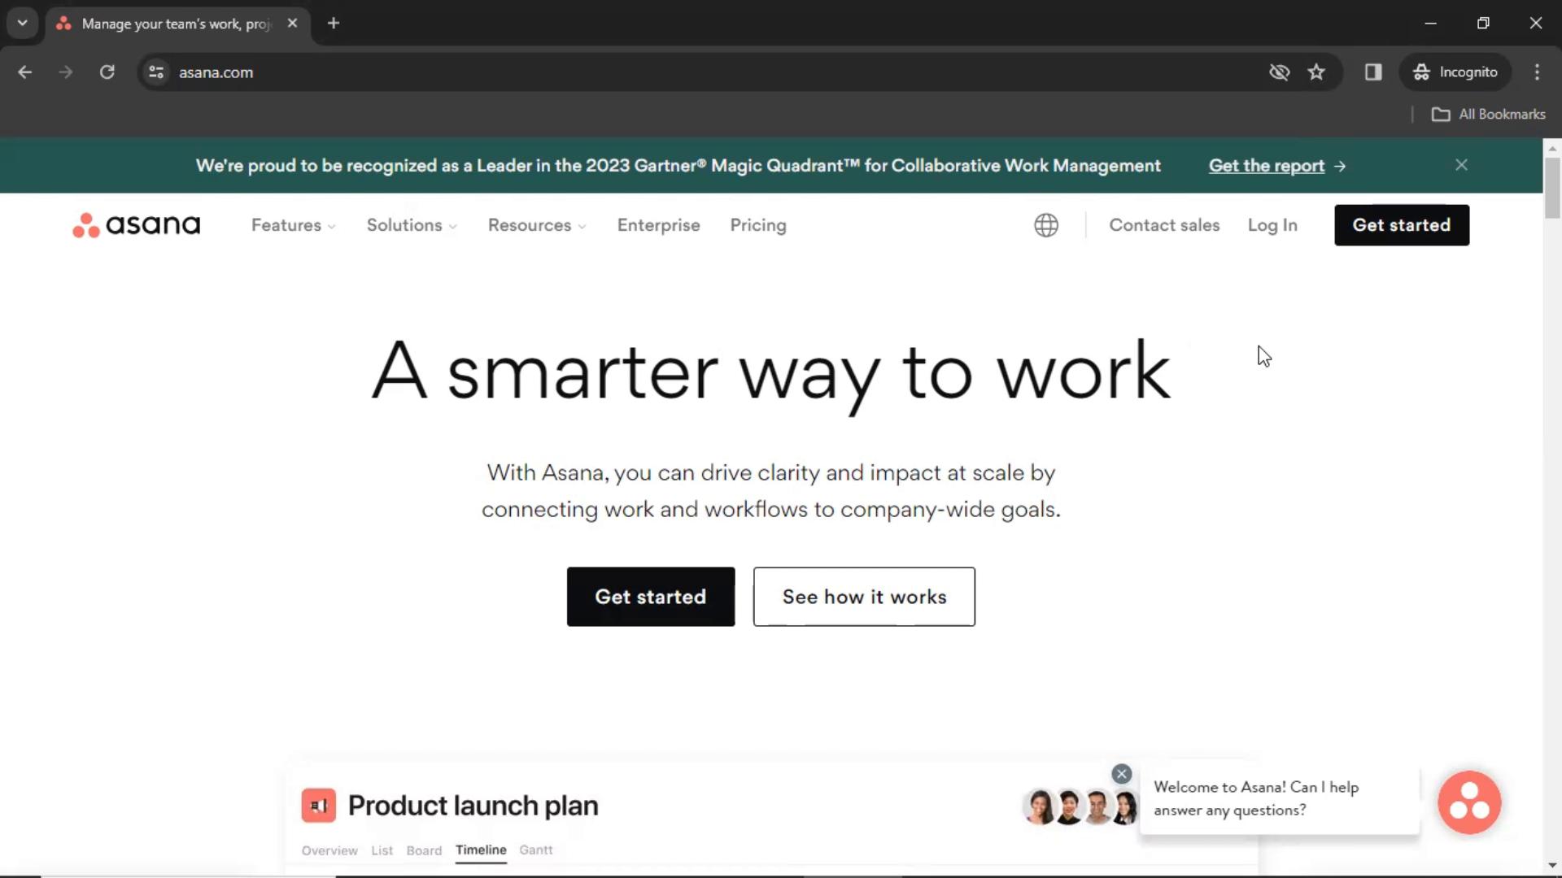Viewport: 1562px width, 878px height.
Task: Click the Asana logo icon
Action: (85, 225)
